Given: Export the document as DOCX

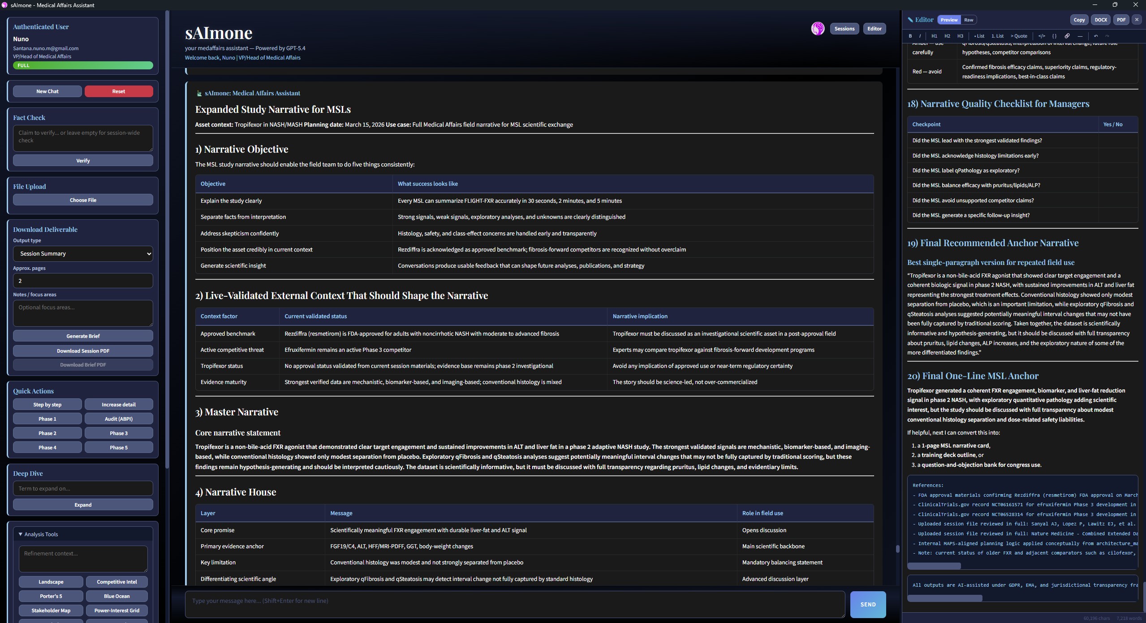Looking at the screenshot, I should click(x=1101, y=20).
